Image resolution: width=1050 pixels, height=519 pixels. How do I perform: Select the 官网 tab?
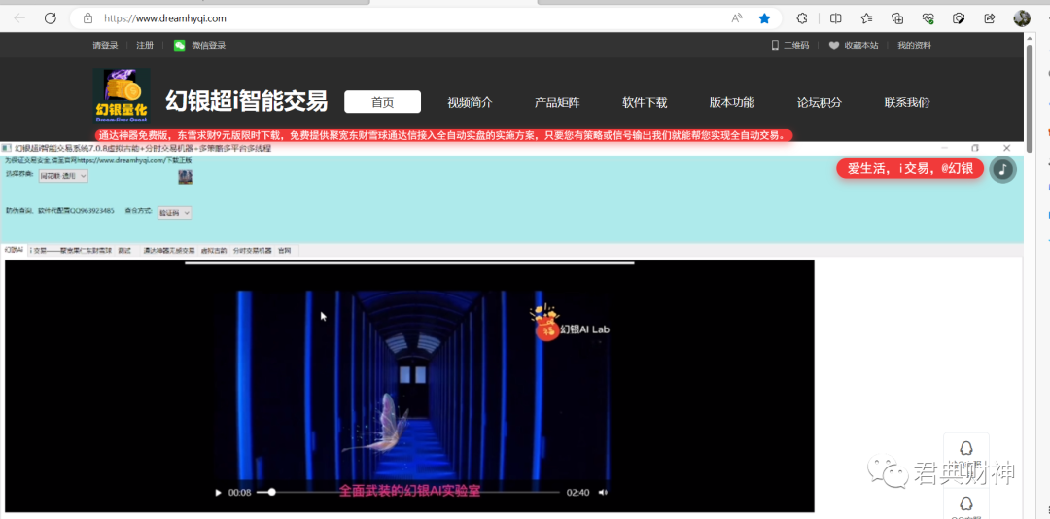click(x=285, y=250)
